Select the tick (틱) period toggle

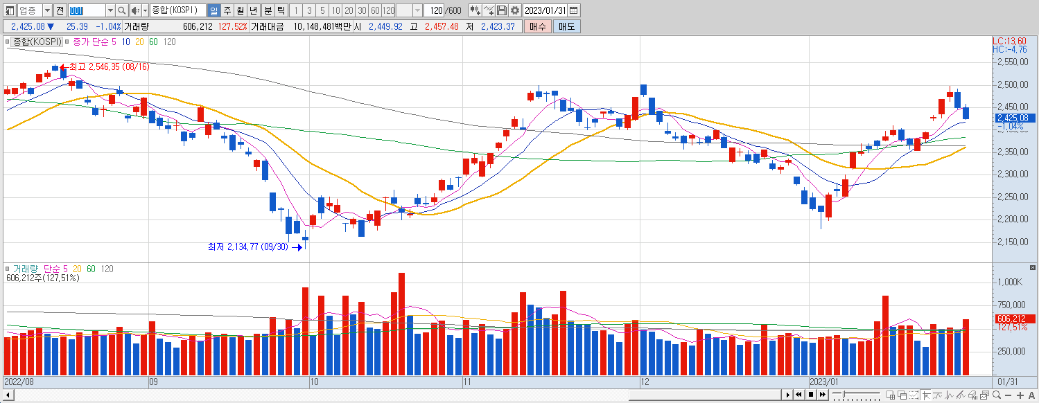click(281, 10)
